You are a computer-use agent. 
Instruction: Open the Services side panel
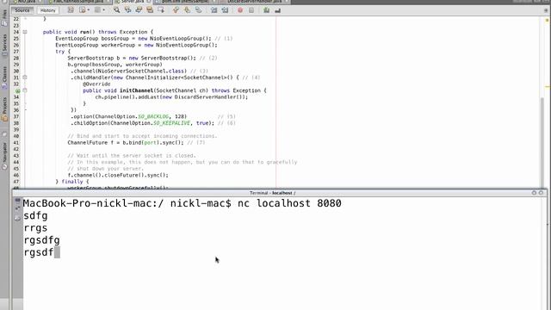pyautogui.click(x=4, y=45)
